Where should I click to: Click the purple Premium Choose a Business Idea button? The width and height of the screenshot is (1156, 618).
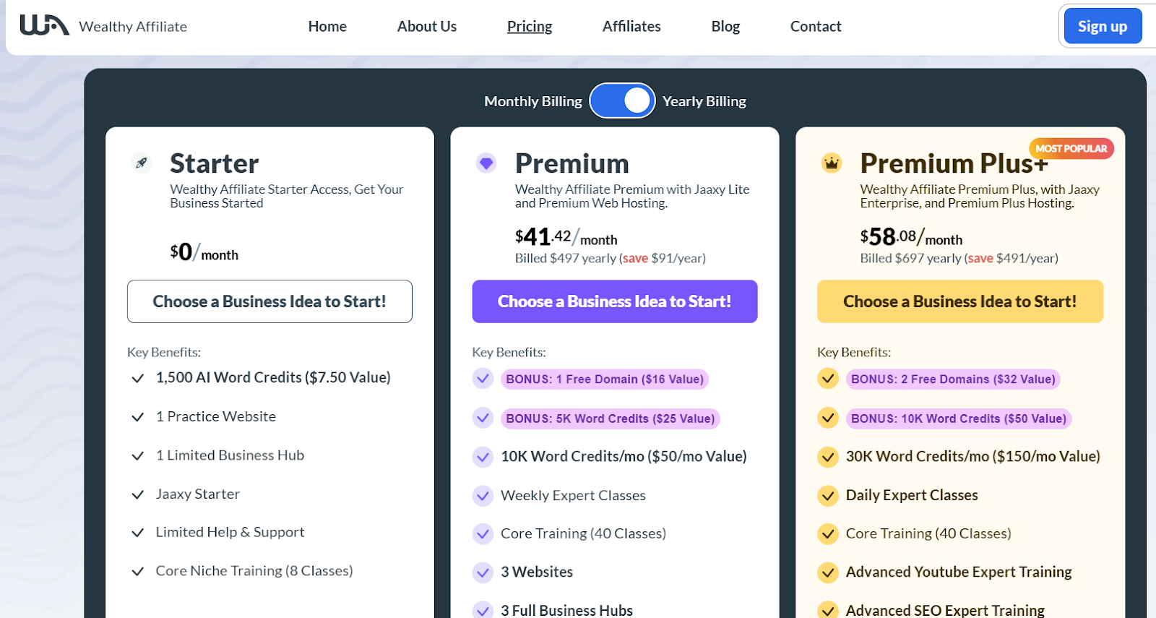coord(614,301)
